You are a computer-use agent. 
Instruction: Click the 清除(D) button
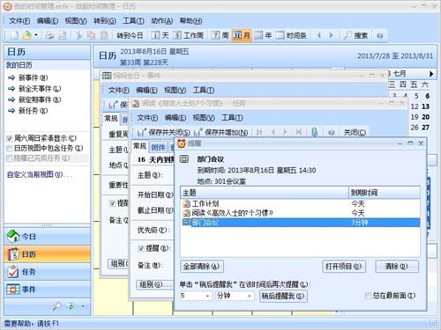point(397,267)
